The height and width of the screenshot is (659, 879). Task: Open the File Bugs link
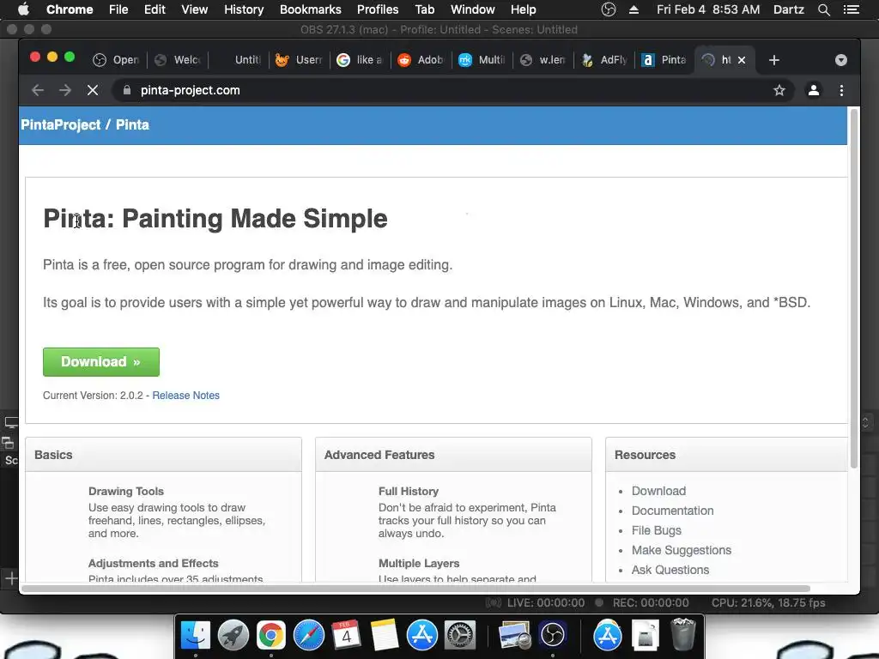657,530
